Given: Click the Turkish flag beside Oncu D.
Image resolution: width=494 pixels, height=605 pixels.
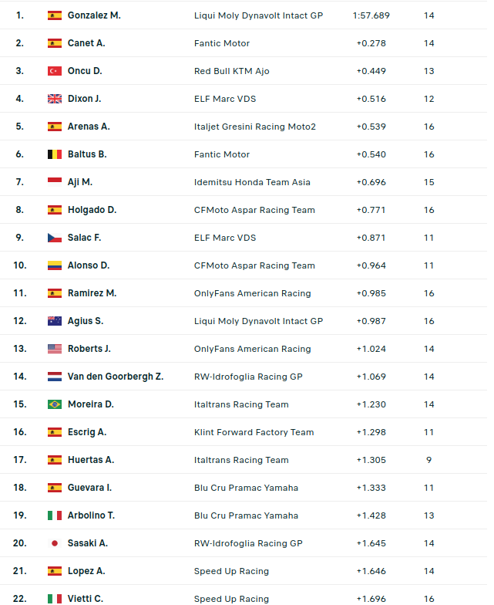Looking at the screenshot, I should (54, 71).
